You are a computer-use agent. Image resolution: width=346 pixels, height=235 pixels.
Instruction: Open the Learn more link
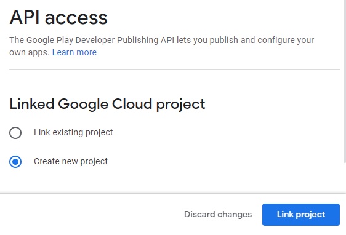(x=74, y=52)
